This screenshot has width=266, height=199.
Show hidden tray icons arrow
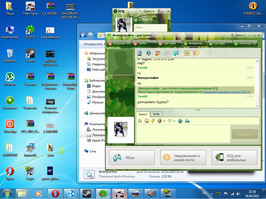(x=212, y=194)
